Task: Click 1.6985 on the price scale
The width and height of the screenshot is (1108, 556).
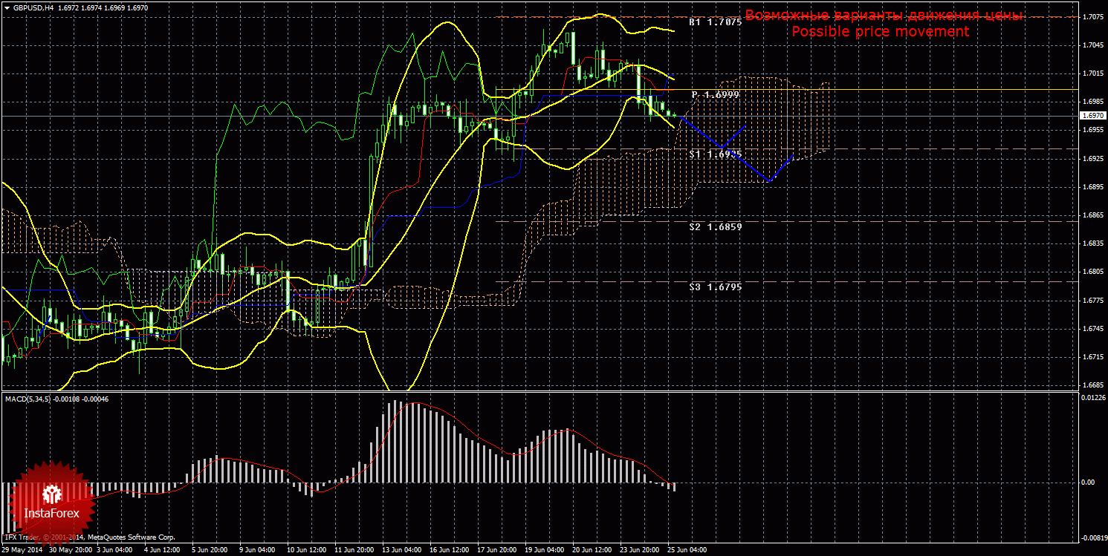Action: click(x=1092, y=102)
